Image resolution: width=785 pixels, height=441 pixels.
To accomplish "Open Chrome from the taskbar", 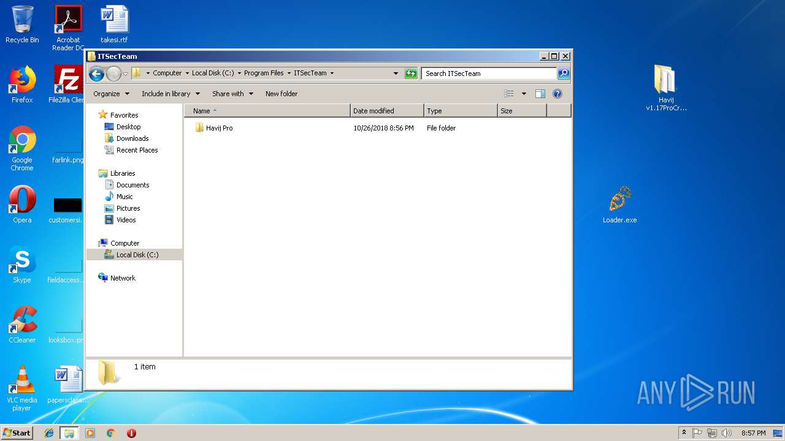I will [111, 433].
